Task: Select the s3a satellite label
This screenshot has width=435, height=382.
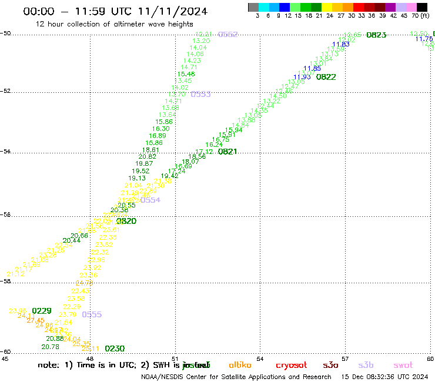Action: click(x=330, y=365)
